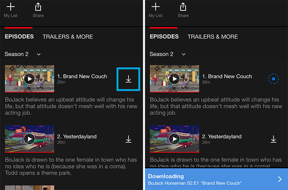
Task: Open Season 2 dropdown in right screen
Action: tap(167, 54)
